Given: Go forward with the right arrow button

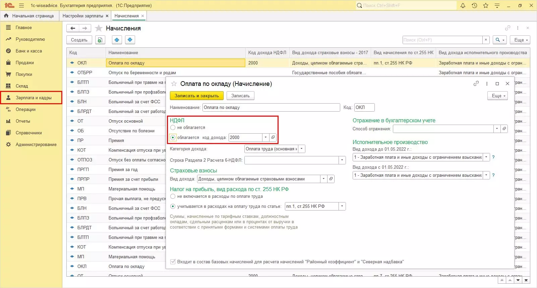Looking at the screenshot, I should coord(84,28).
